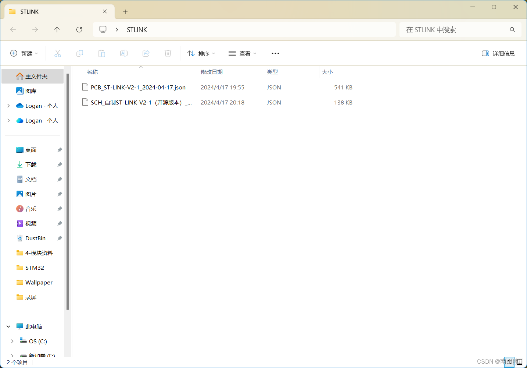Select file SCH_自制ST-LINK-V2-1 (开源版本)
Screen dimensions: 527x368
pyautogui.click(x=141, y=102)
